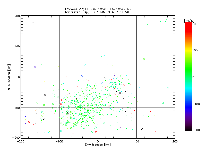Select the N-S axis tick label "100"
Screen dimensions: 206x154
(x=17, y=46)
